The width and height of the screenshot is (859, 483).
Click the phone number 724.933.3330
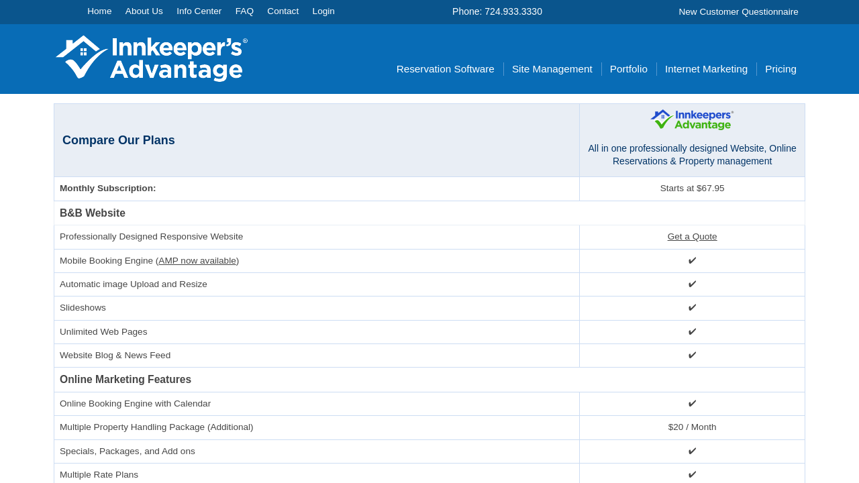pos(513,11)
